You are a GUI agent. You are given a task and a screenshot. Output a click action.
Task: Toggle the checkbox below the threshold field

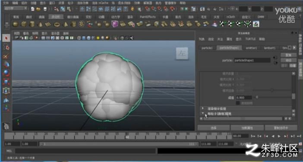tap(238, 103)
